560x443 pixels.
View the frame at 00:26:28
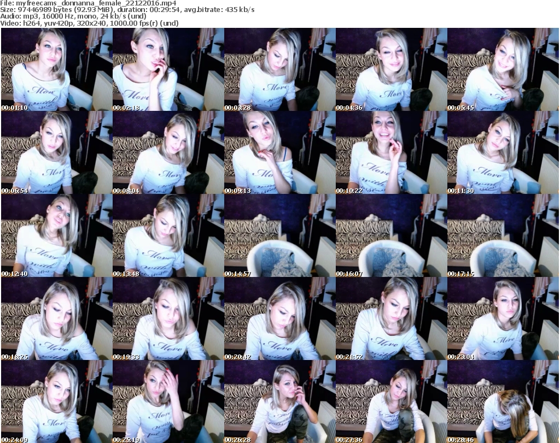pyautogui.click(x=279, y=401)
